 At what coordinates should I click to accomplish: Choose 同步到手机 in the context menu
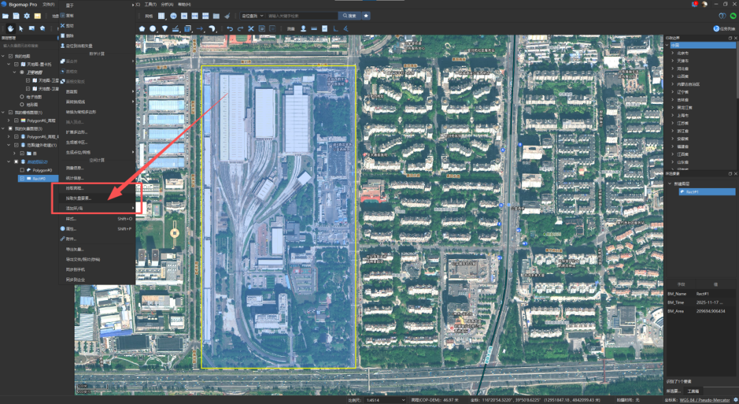pos(96,269)
